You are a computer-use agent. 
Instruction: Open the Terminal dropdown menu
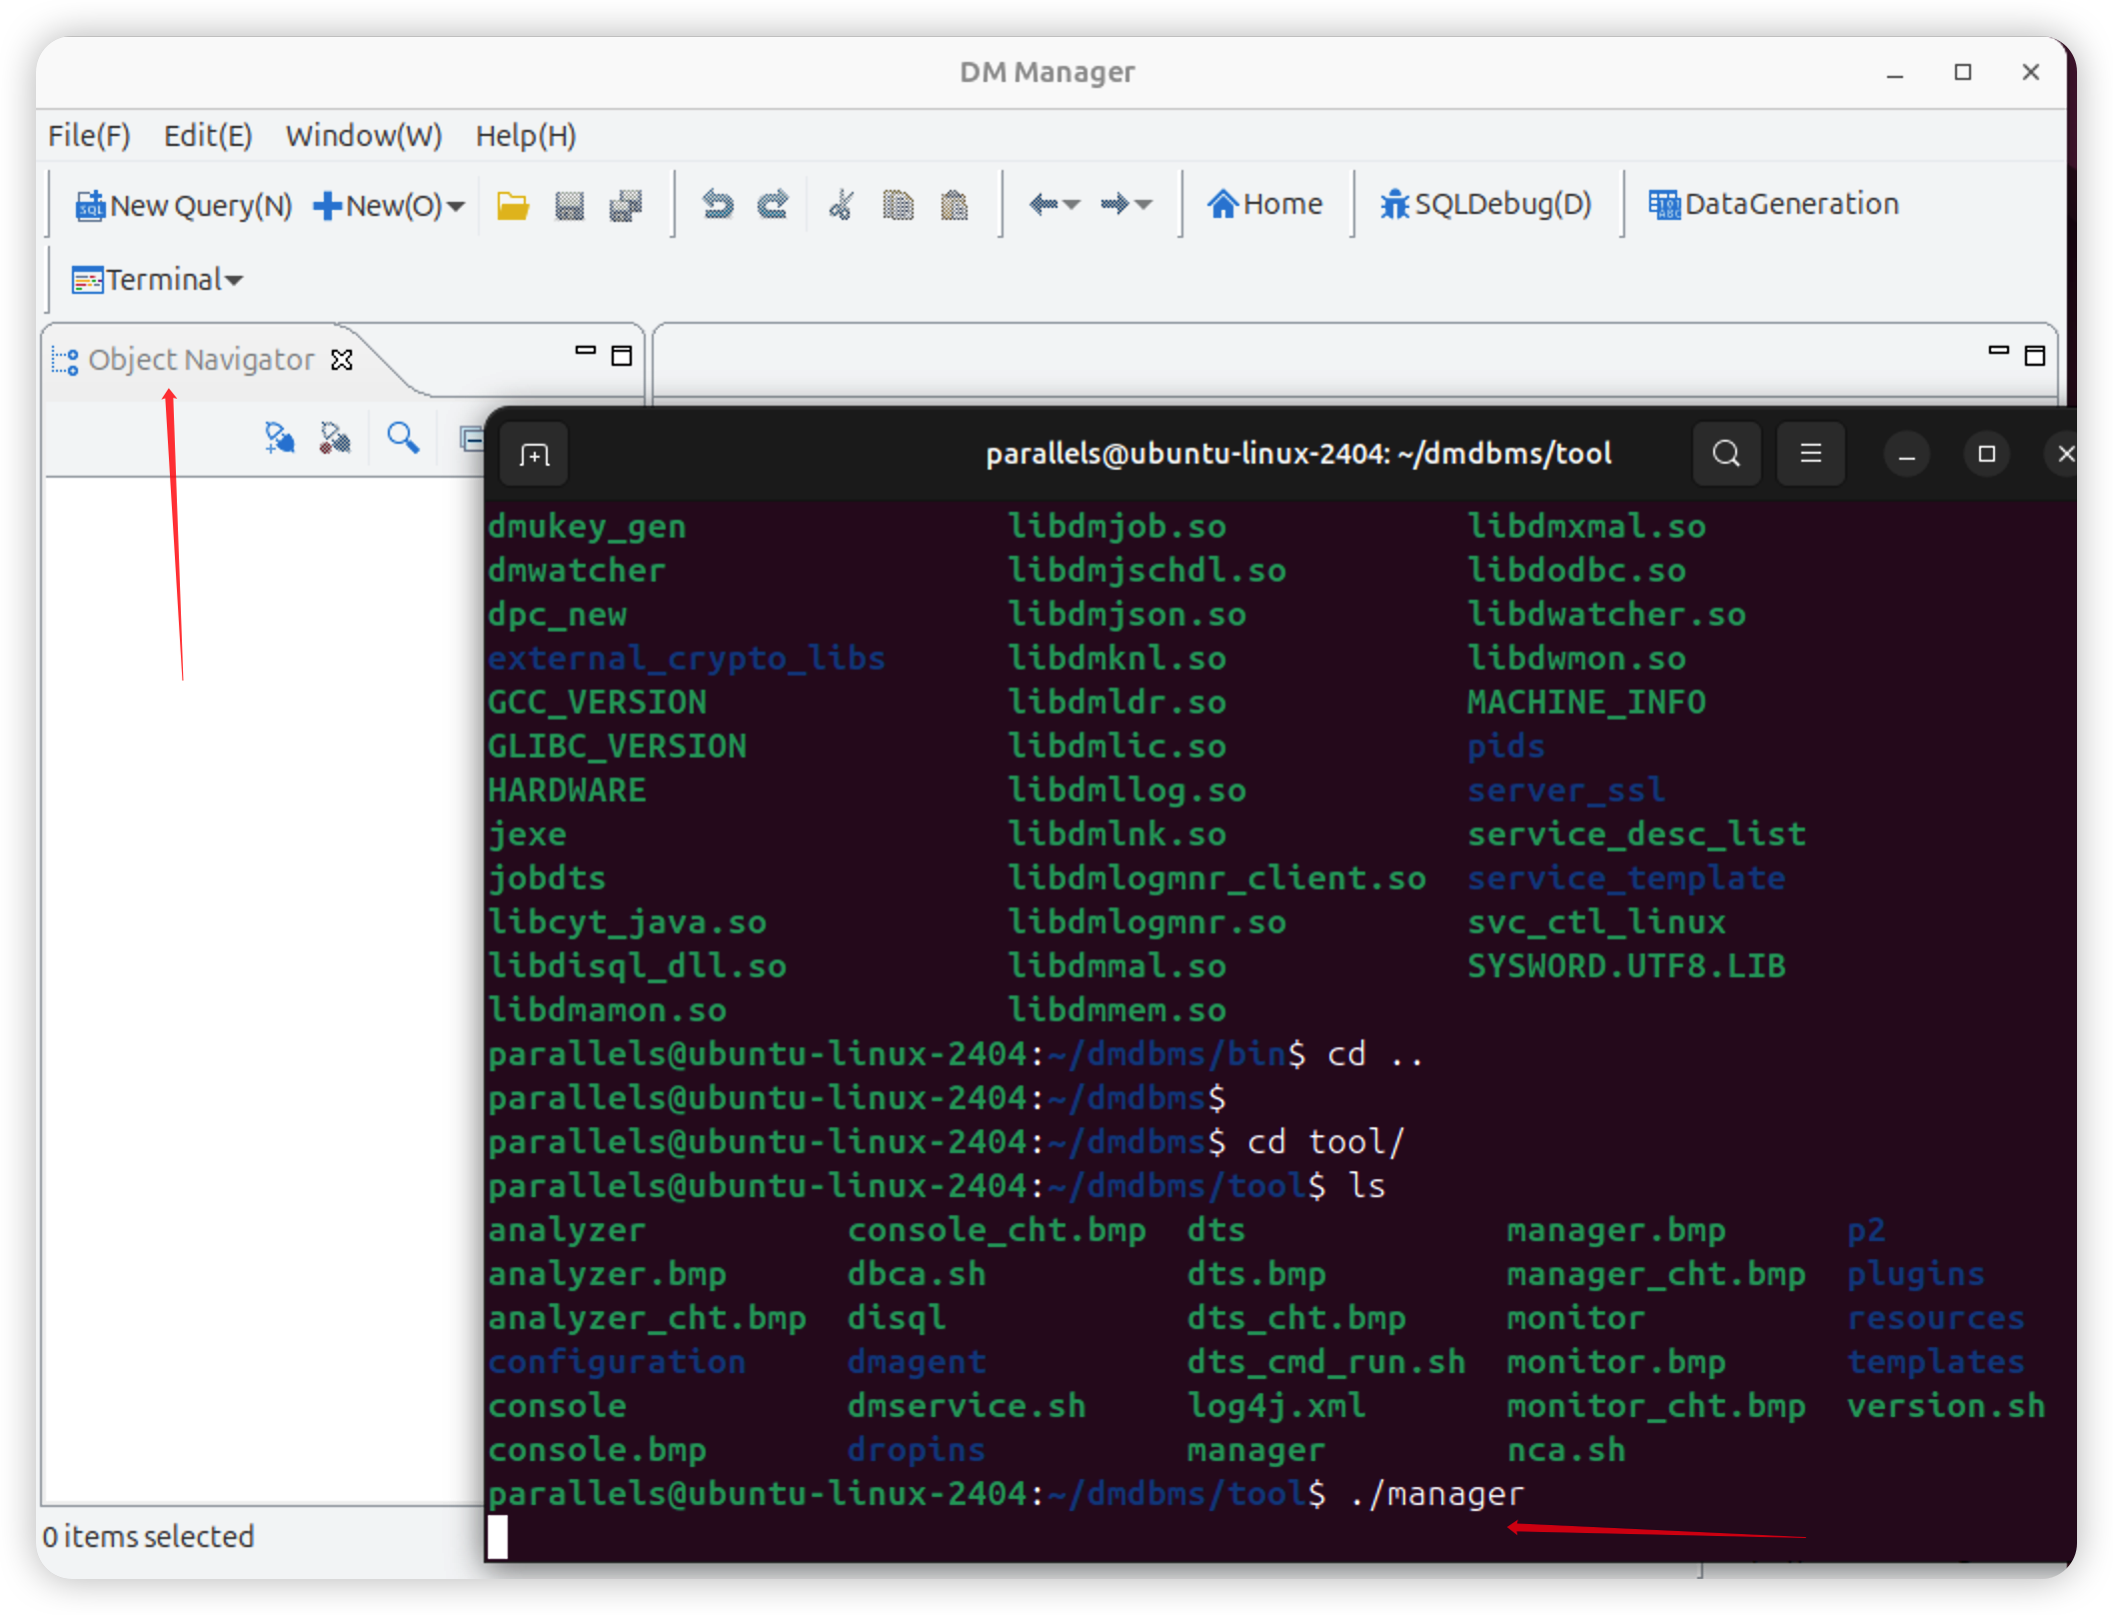coord(234,281)
